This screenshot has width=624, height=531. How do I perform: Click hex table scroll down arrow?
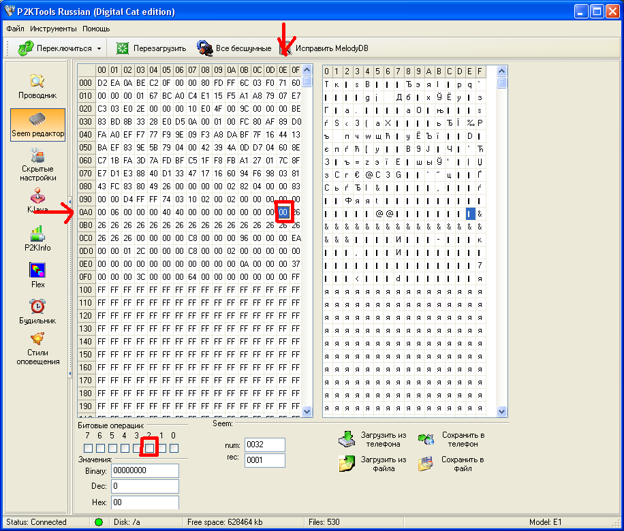click(x=307, y=411)
